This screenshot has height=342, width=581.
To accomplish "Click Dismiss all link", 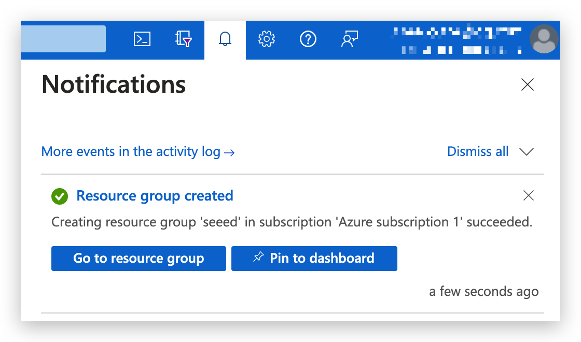I will pyautogui.click(x=478, y=151).
